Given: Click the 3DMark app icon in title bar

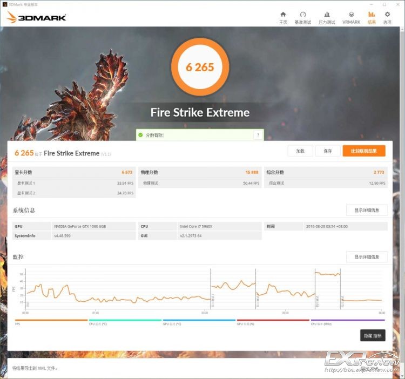Looking at the screenshot, I should point(4,4).
